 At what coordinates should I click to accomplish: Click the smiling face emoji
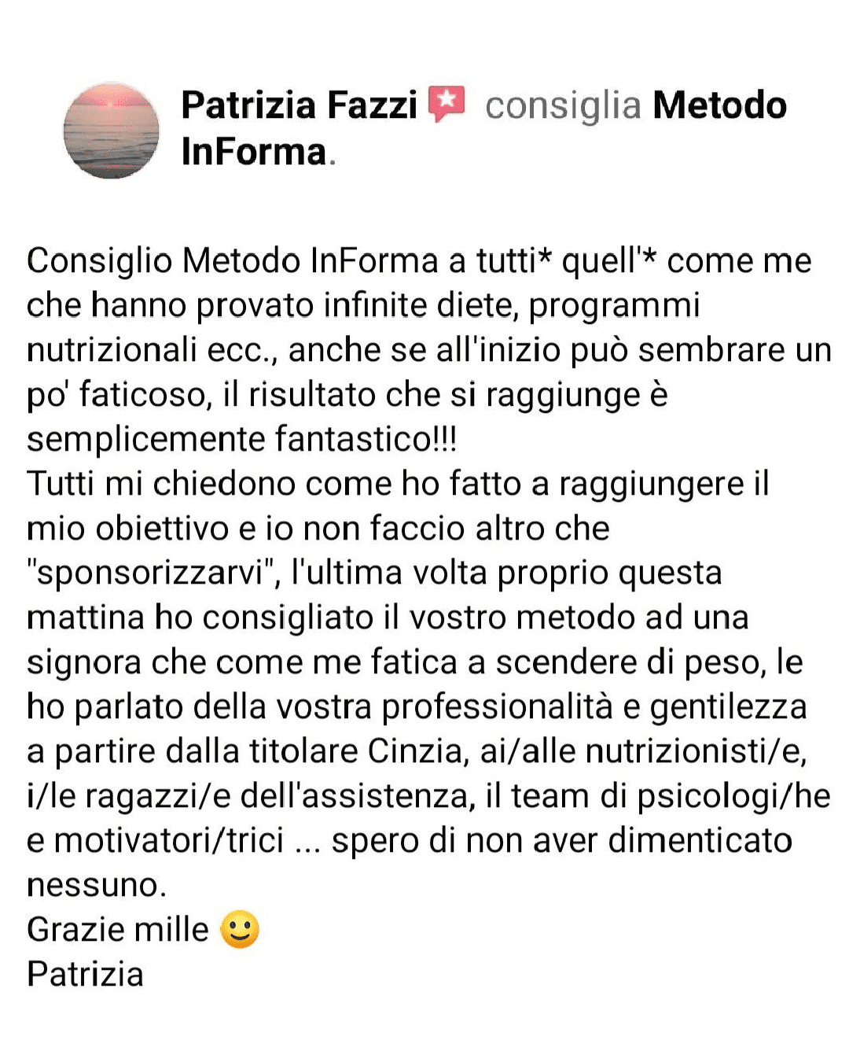click(x=240, y=930)
